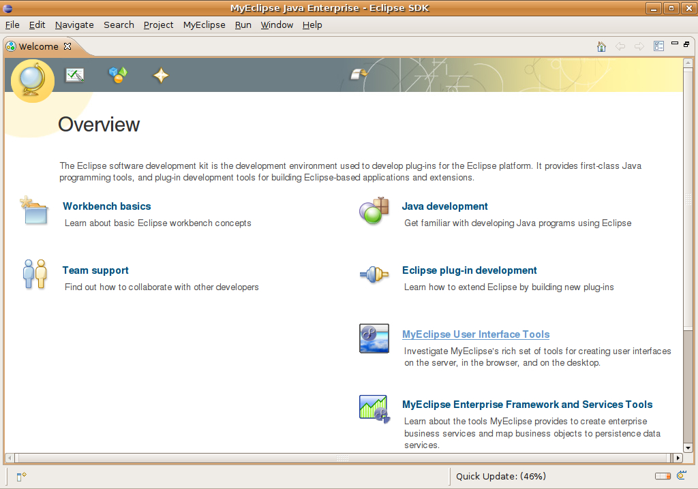698x489 pixels.
Task: Click the Team support people icon
Action: click(x=35, y=274)
